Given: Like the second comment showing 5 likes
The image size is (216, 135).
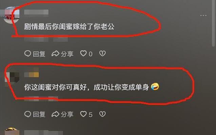Looking at the screenshot, I should (x=83, y=114).
